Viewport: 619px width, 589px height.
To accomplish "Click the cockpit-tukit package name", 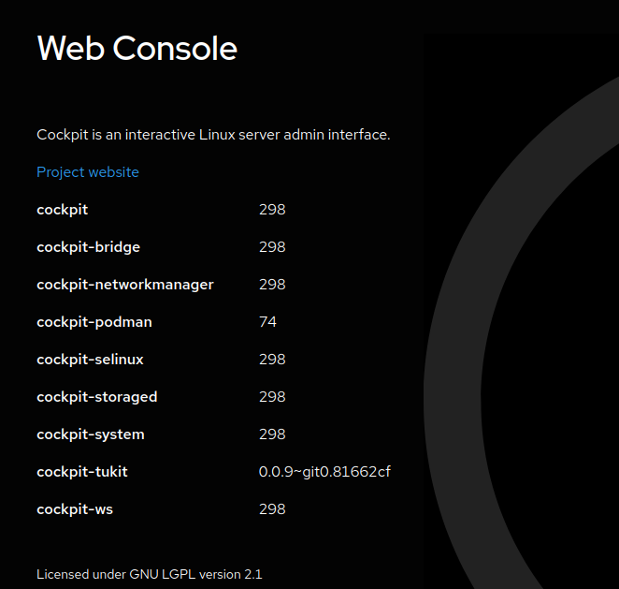I will 82,472.
